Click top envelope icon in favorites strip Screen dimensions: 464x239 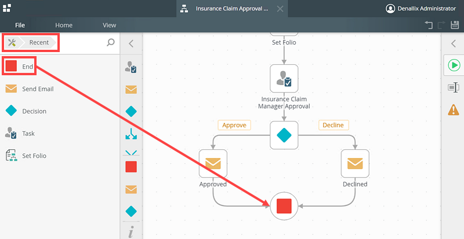tap(131, 89)
